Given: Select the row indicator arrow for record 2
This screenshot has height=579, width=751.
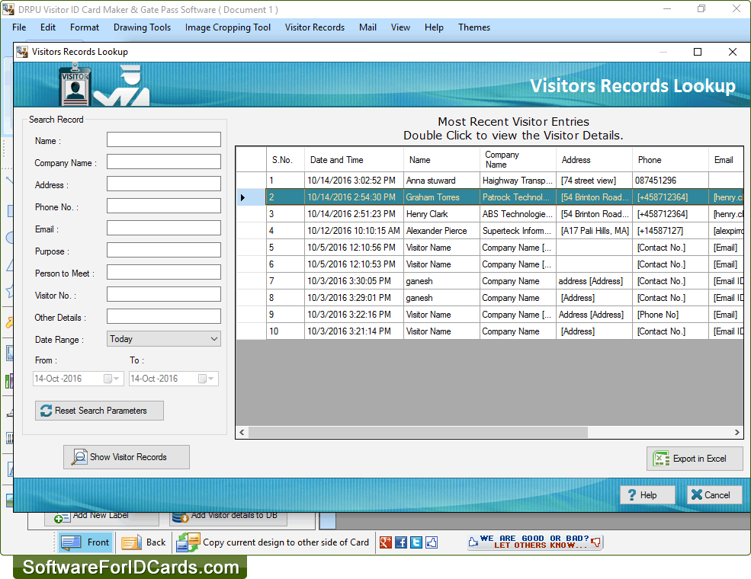Looking at the screenshot, I should click(x=252, y=197).
